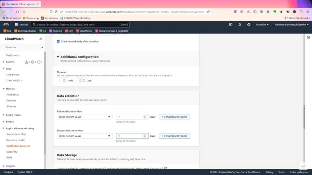Click Timeout seconds input field
The height and width of the screenshot is (175, 312).
[x=82, y=81]
